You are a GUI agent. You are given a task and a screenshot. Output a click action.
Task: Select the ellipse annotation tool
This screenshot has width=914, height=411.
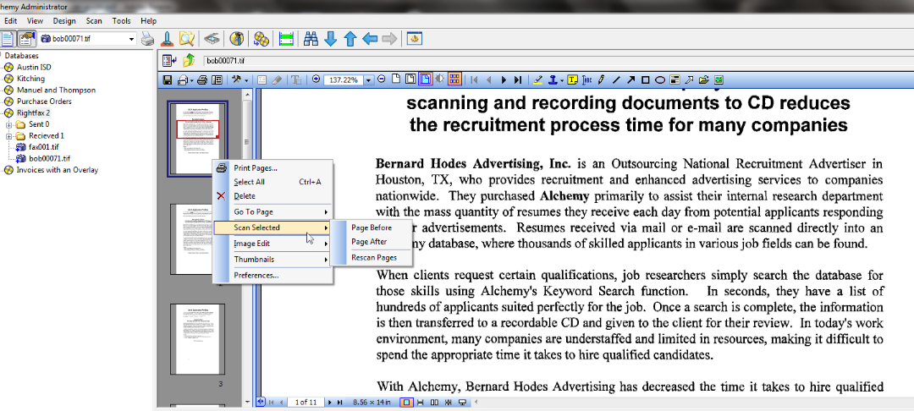[x=660, y=79]
